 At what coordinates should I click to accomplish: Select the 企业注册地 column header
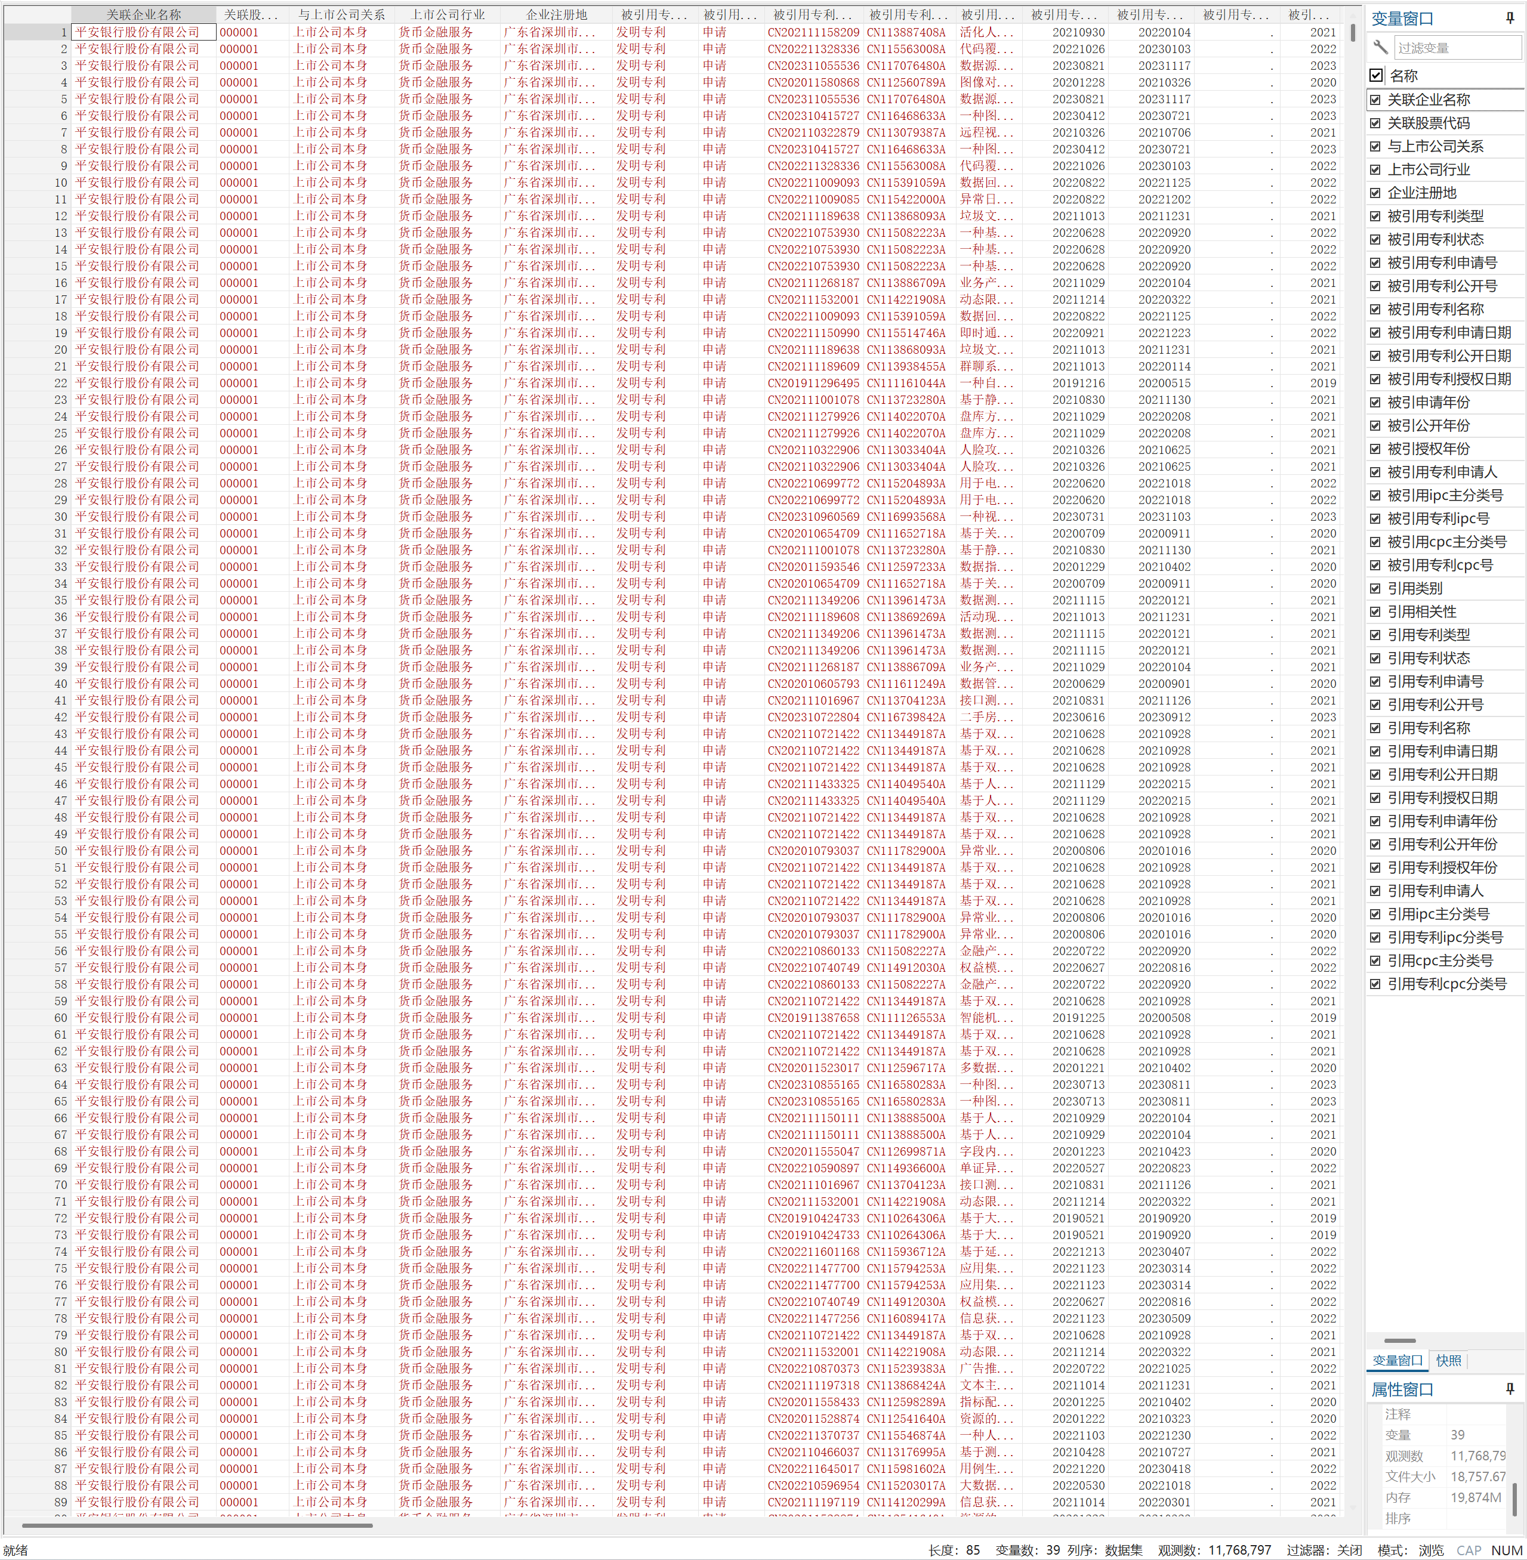pos(556,14)
